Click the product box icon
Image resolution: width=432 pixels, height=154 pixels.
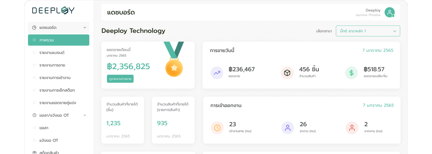pos(287,73)
